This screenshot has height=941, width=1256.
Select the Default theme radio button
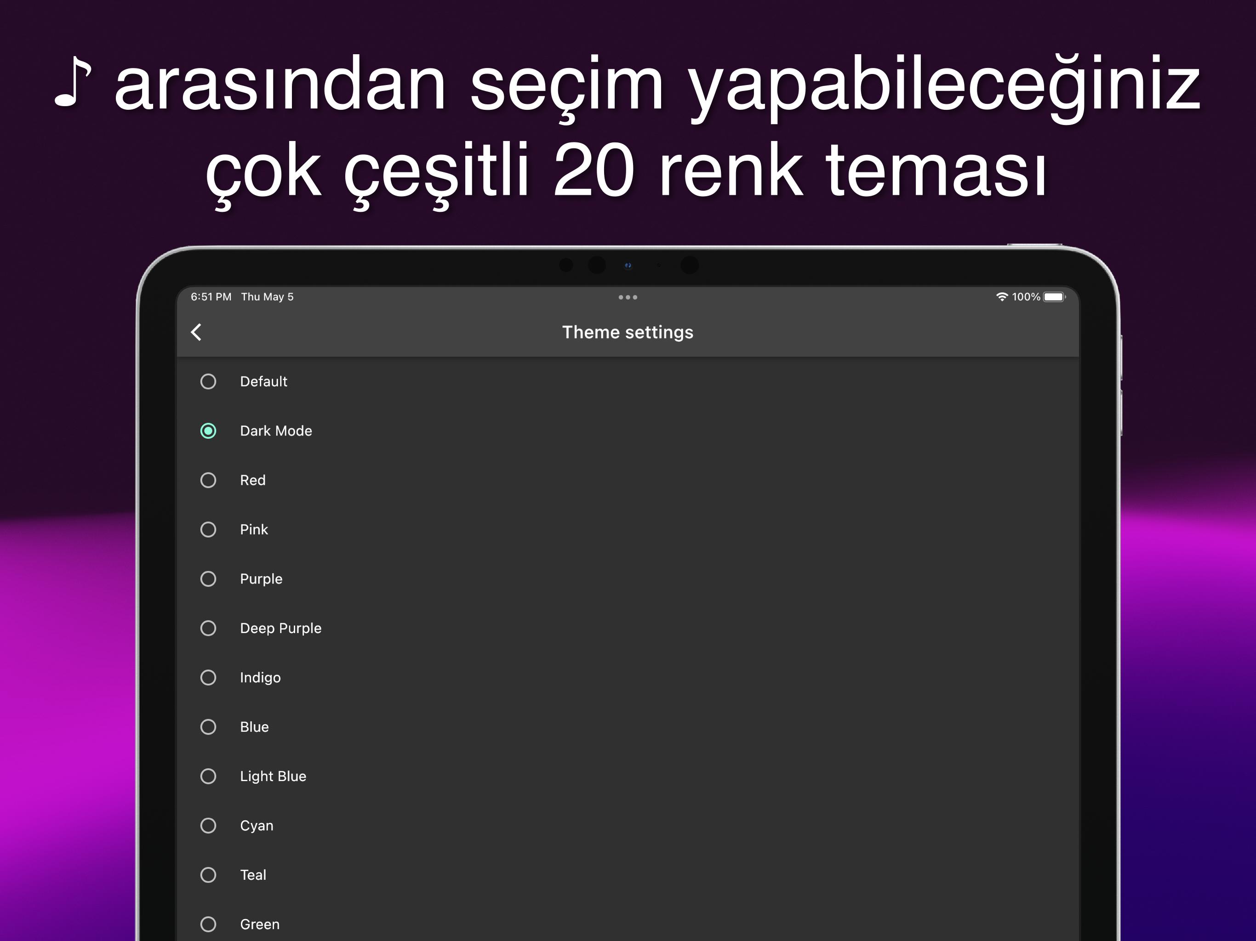click(208, 381)
